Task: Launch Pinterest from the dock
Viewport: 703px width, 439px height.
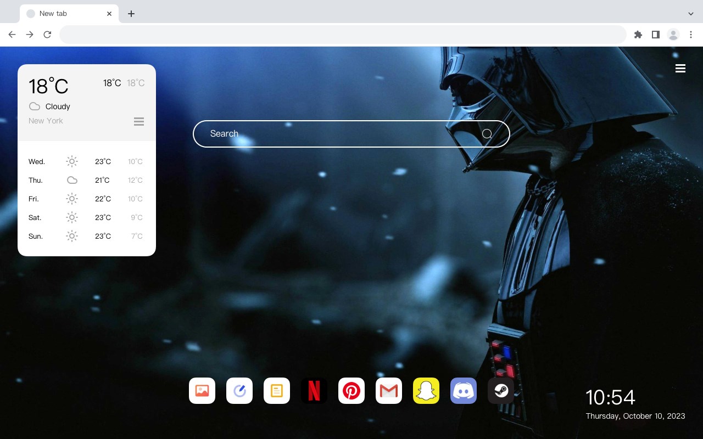Action: click(351, 391)
